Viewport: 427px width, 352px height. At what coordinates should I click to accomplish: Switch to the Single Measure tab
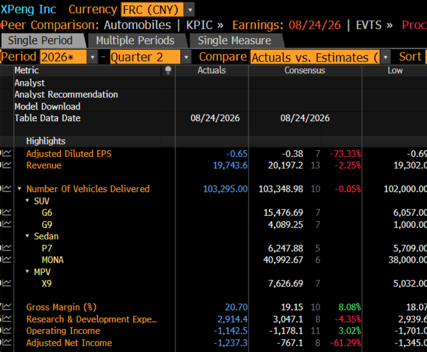tap(235, 41)
